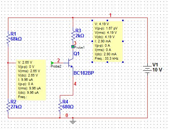
Task: Select the ground symbol
Action: tap(73, 121)
